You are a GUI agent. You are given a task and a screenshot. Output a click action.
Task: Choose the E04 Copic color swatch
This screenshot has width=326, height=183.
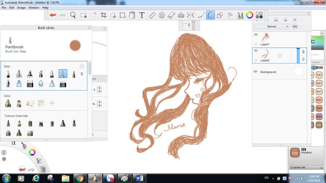click(319, 117)
